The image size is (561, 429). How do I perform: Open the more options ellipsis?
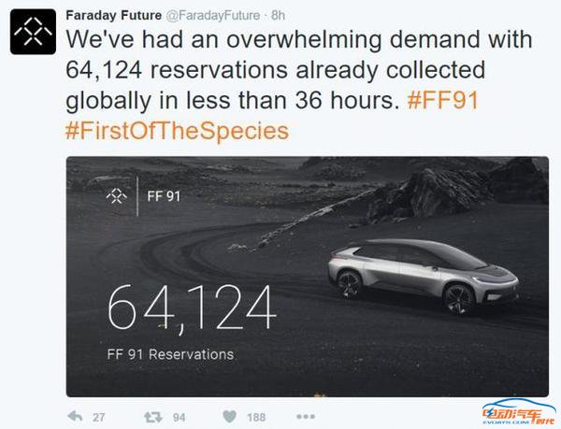(306, 417)
